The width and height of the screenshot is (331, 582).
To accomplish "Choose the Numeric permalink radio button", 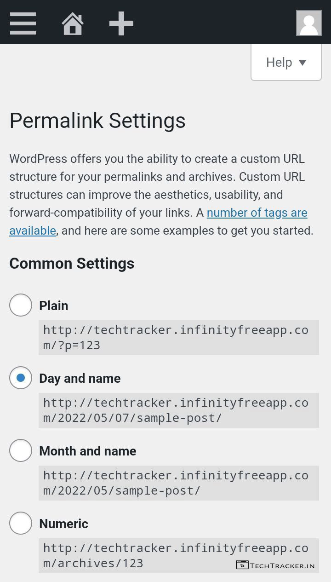I will pyautogui.click(x=21, y=523).
